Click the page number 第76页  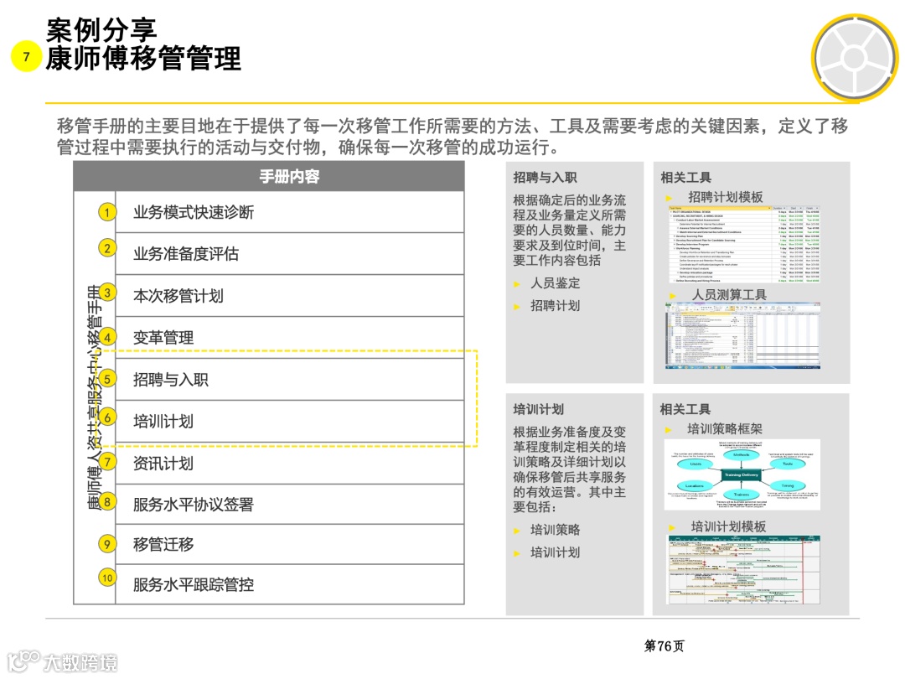click(665, 646)
